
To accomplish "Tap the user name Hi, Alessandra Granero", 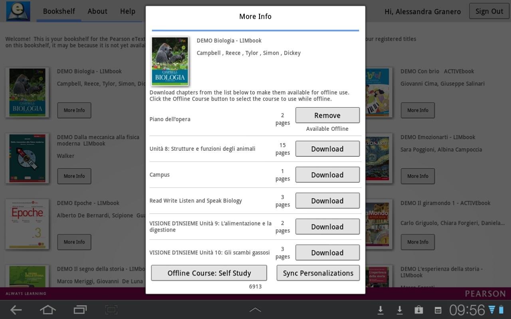I will [422, 12].
